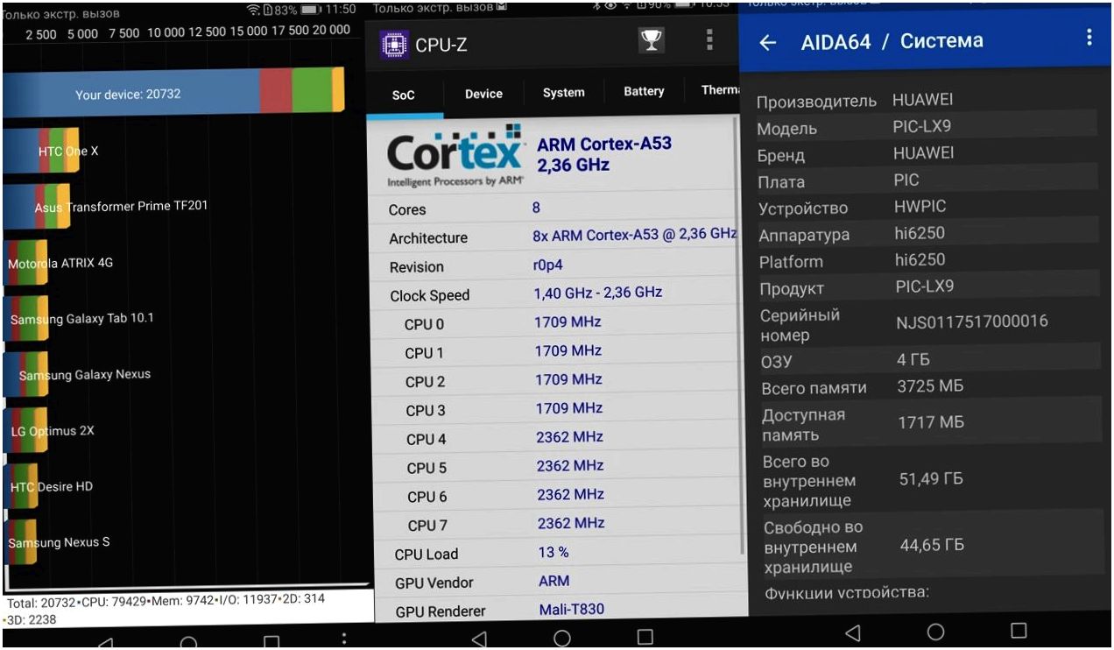Open three-dot menu in benchmark screen
Screen dimensions: 1114x650
(344, 639)
